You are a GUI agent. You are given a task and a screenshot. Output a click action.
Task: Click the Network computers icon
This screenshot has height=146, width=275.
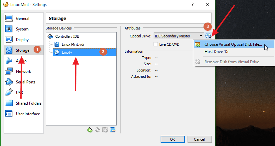point(9,72)
